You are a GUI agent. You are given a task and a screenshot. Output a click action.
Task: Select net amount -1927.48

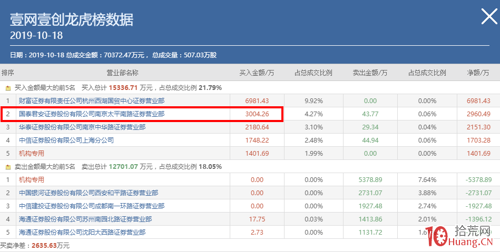coord(478,206)
